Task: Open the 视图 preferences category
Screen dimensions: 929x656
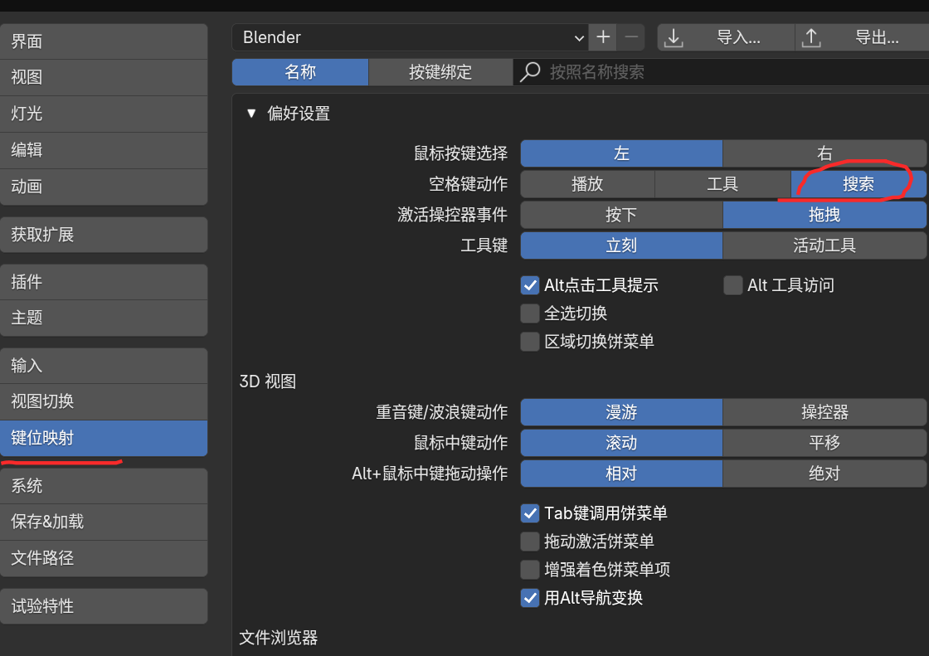Action: click(104, 78)
